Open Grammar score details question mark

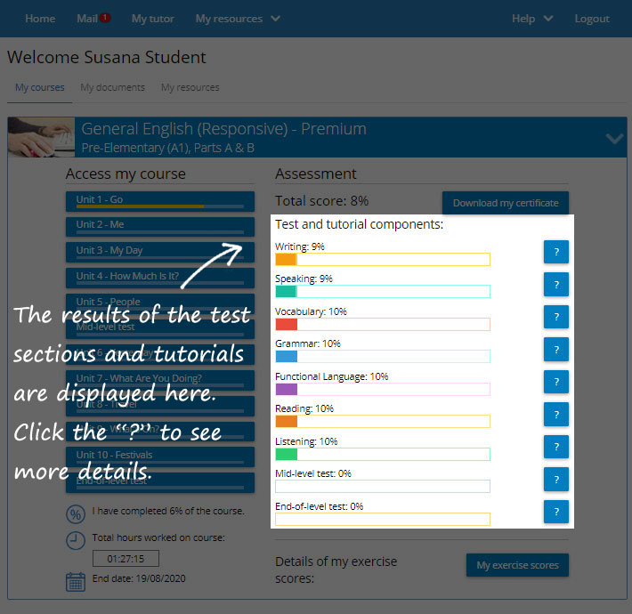click(555, 350)
